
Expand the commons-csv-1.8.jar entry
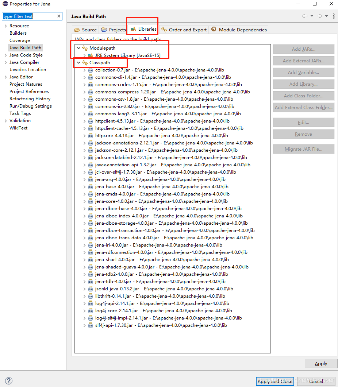point(85,99)
